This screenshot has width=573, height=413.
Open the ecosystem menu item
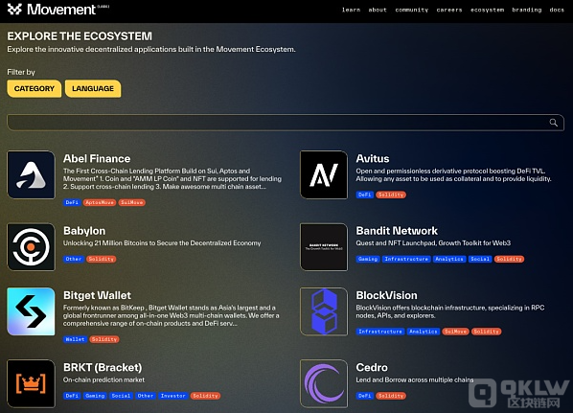[x=487, y=10]
